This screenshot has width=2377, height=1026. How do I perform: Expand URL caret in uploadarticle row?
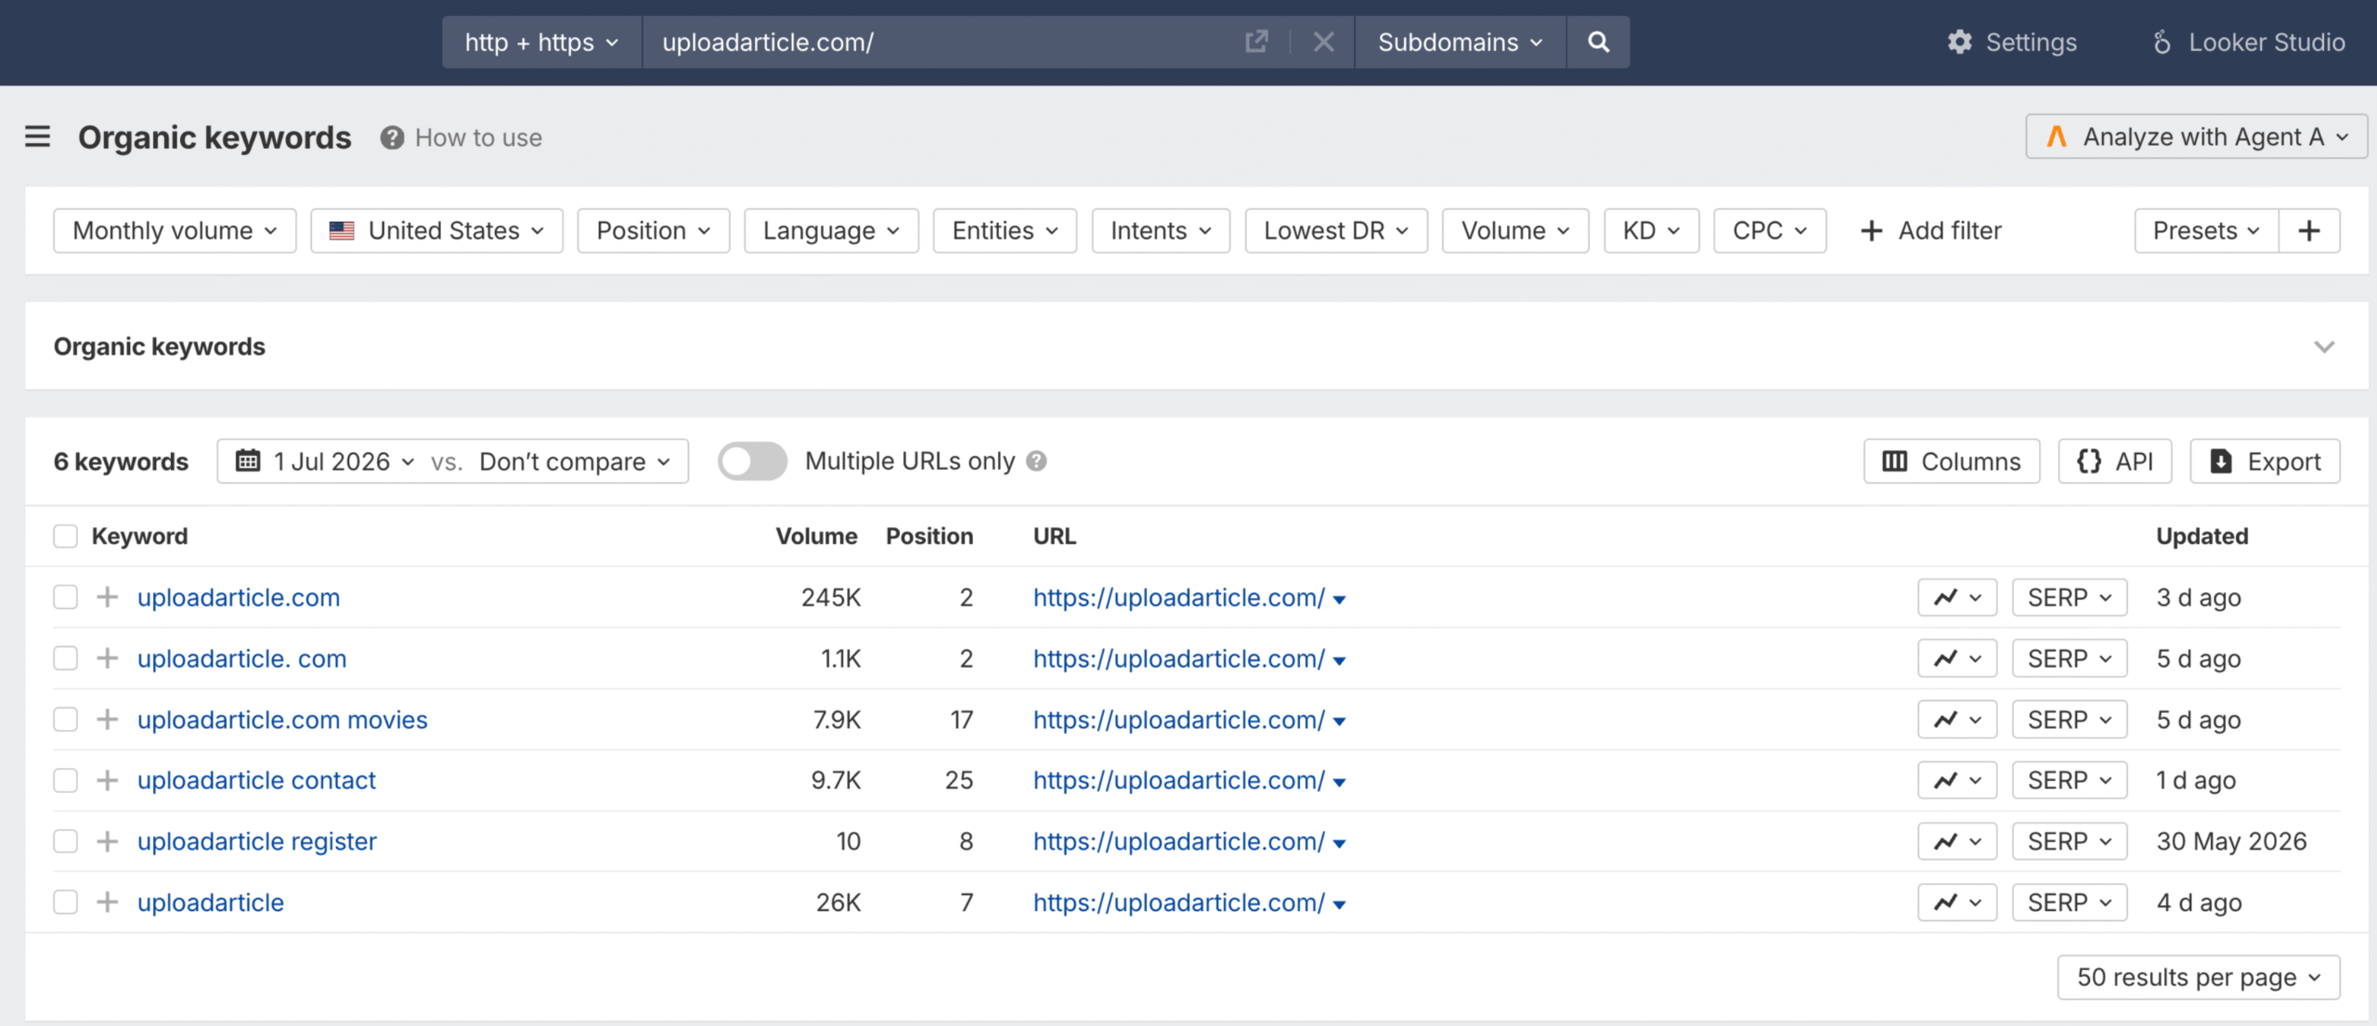coord(1339,904)
